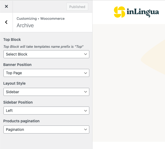This screenshot has height=149, width=165.
Task: Click the chevron on the Top Page dropdown
Action: click(x=86, y=73)
